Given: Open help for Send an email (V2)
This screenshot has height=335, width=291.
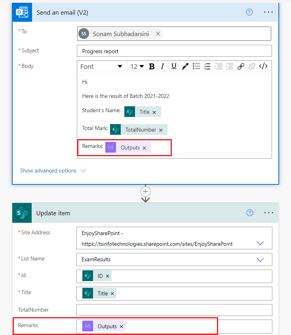Looking at the screenshot, I should [x=249, y=12].
